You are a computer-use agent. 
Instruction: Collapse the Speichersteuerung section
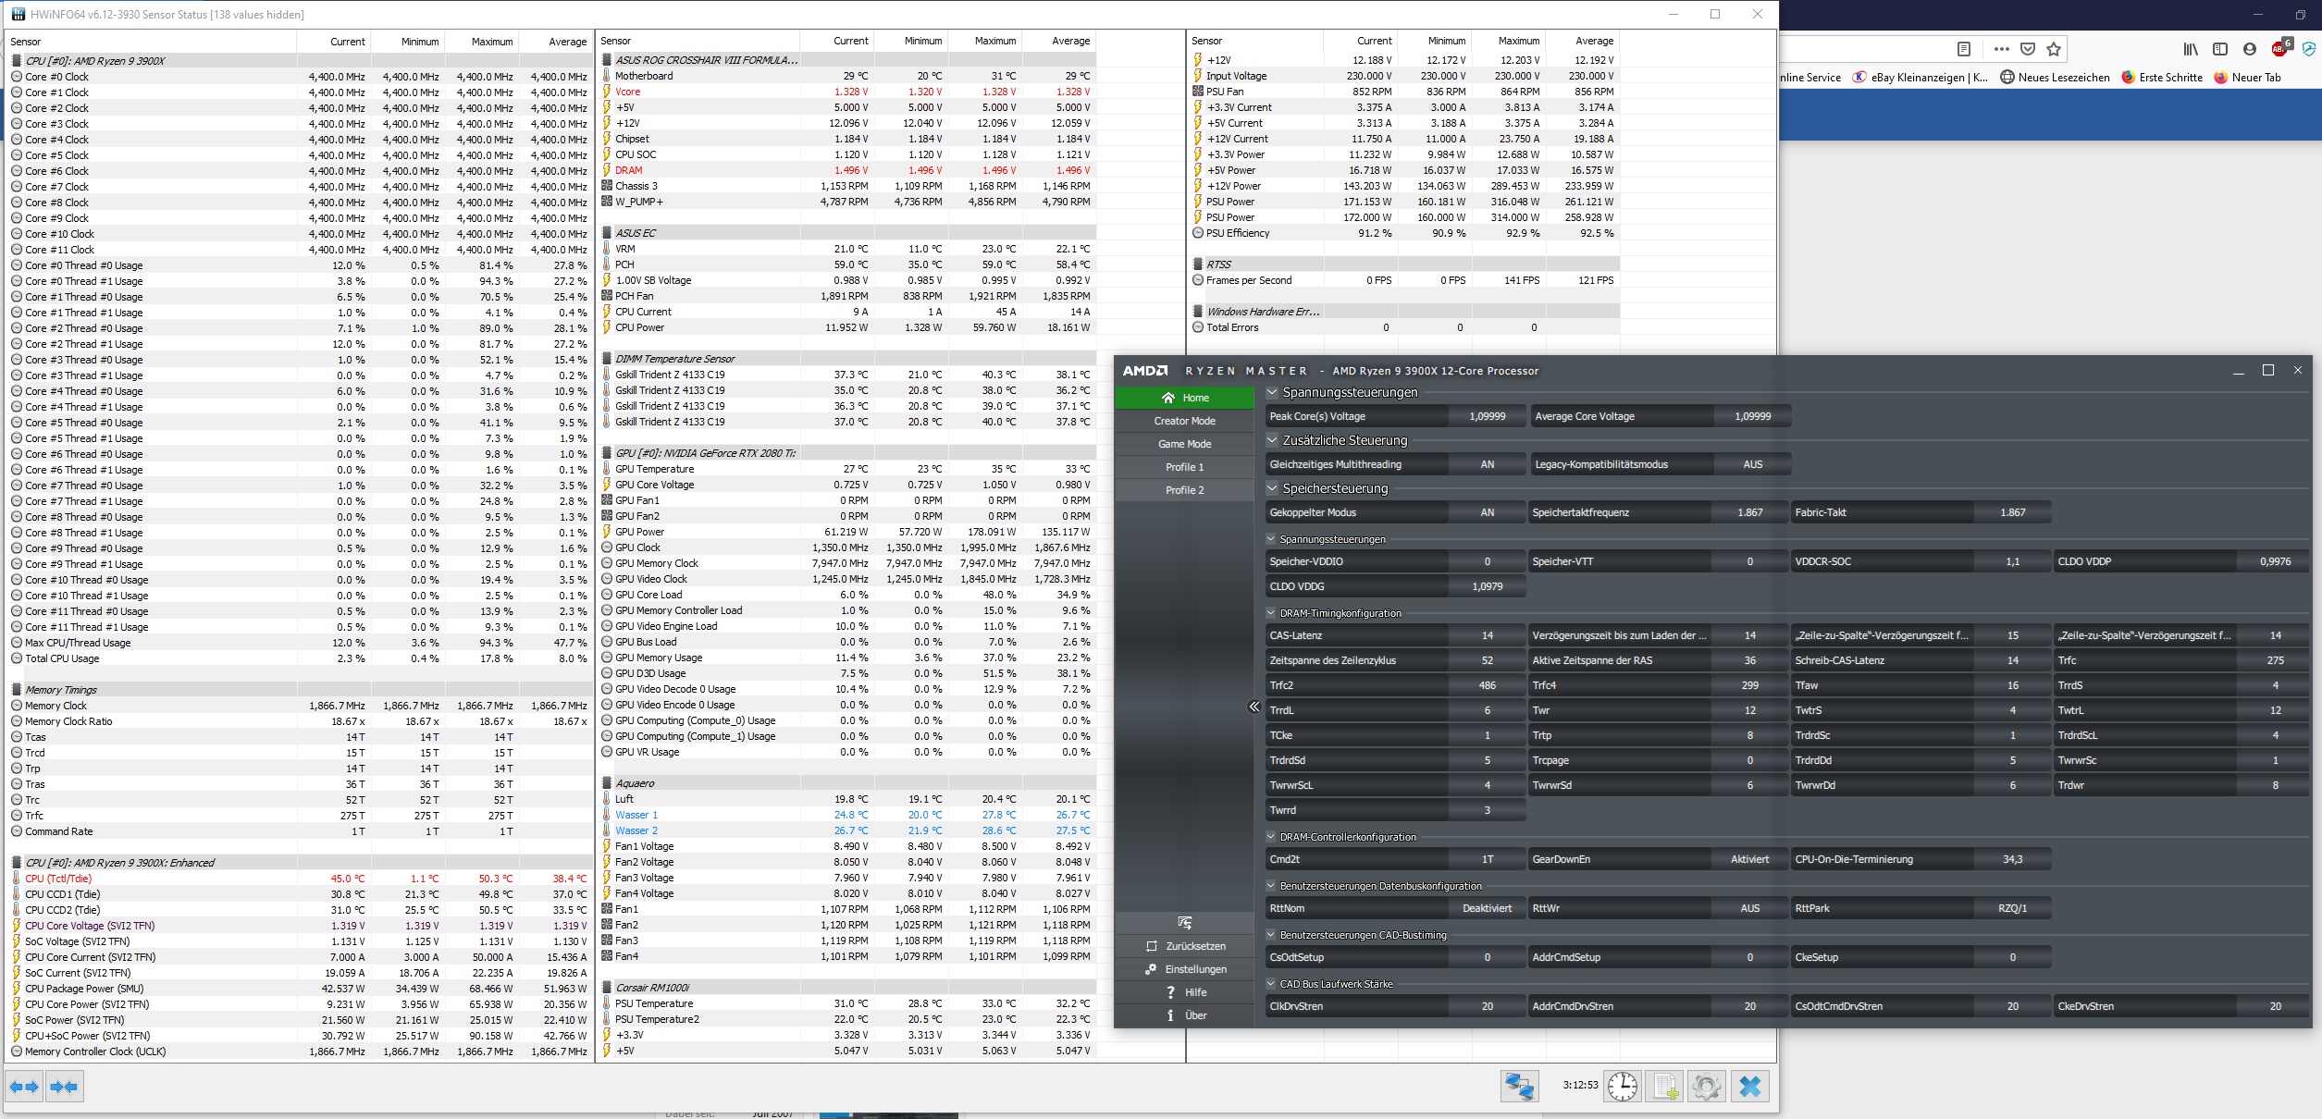click(1273, 488)
